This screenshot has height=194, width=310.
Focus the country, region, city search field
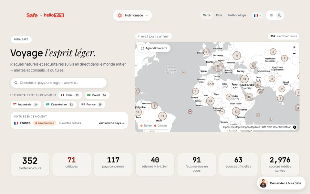[58, 83]
